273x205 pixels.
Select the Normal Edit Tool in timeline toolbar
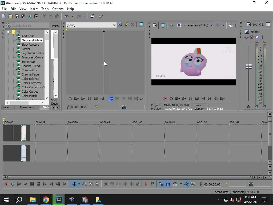74,184
